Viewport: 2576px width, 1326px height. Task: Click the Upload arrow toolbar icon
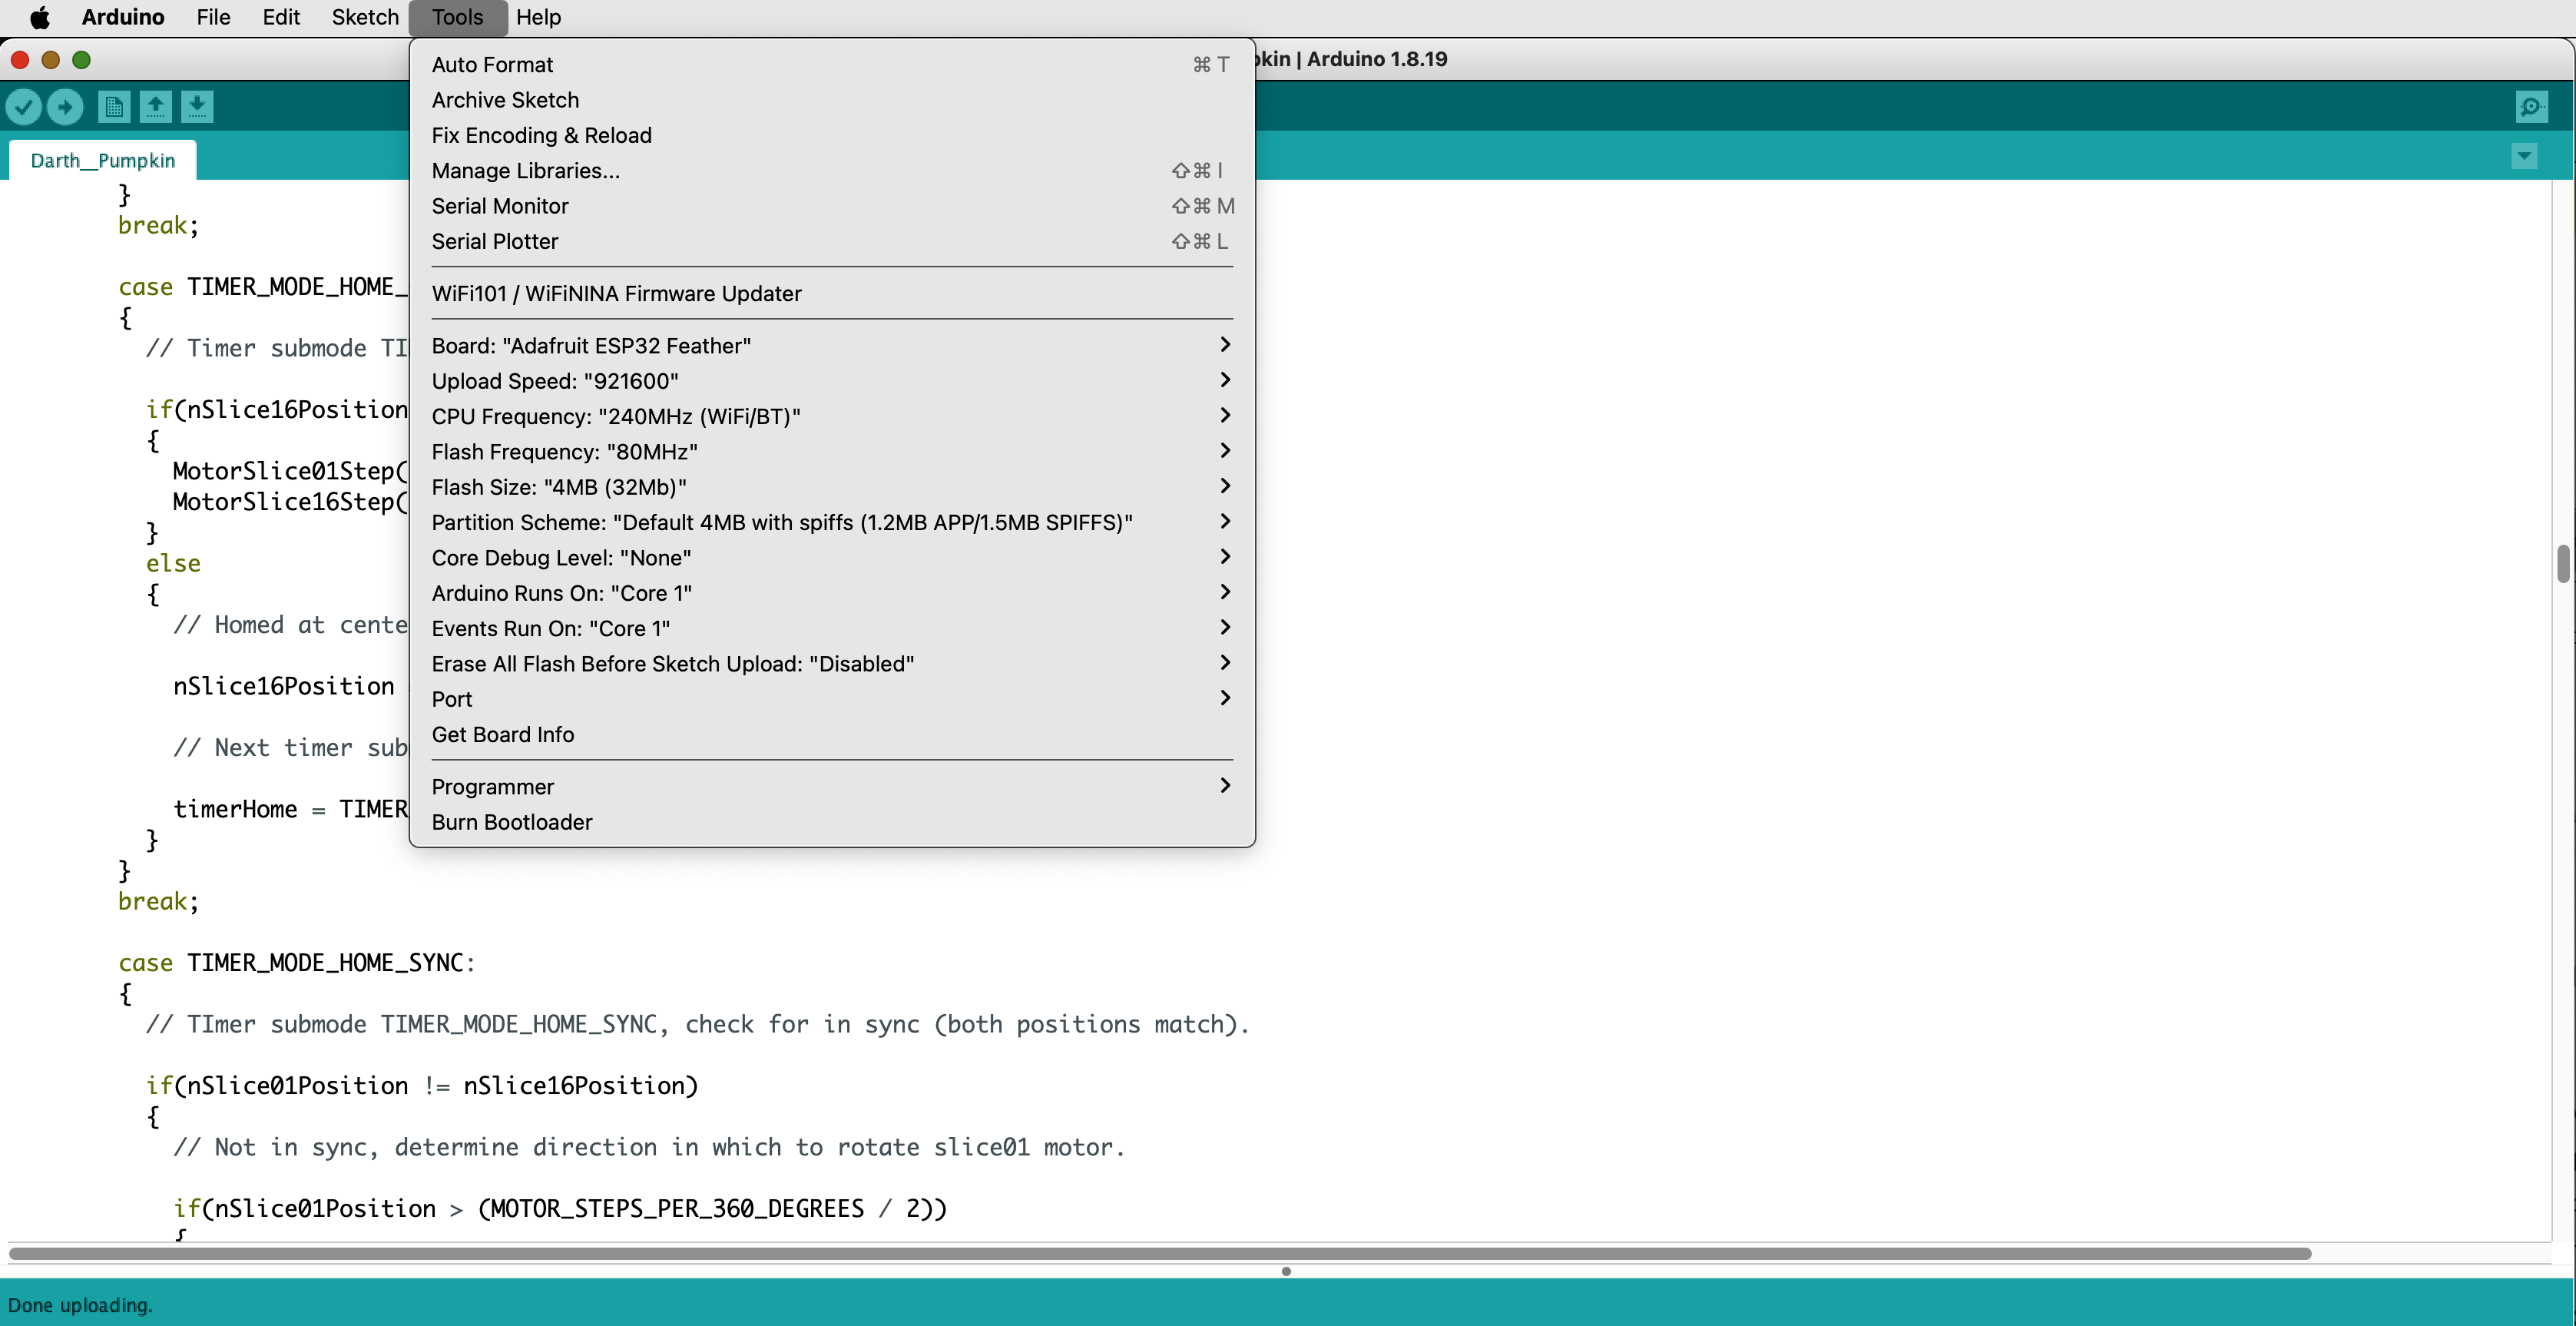point(65,106)
